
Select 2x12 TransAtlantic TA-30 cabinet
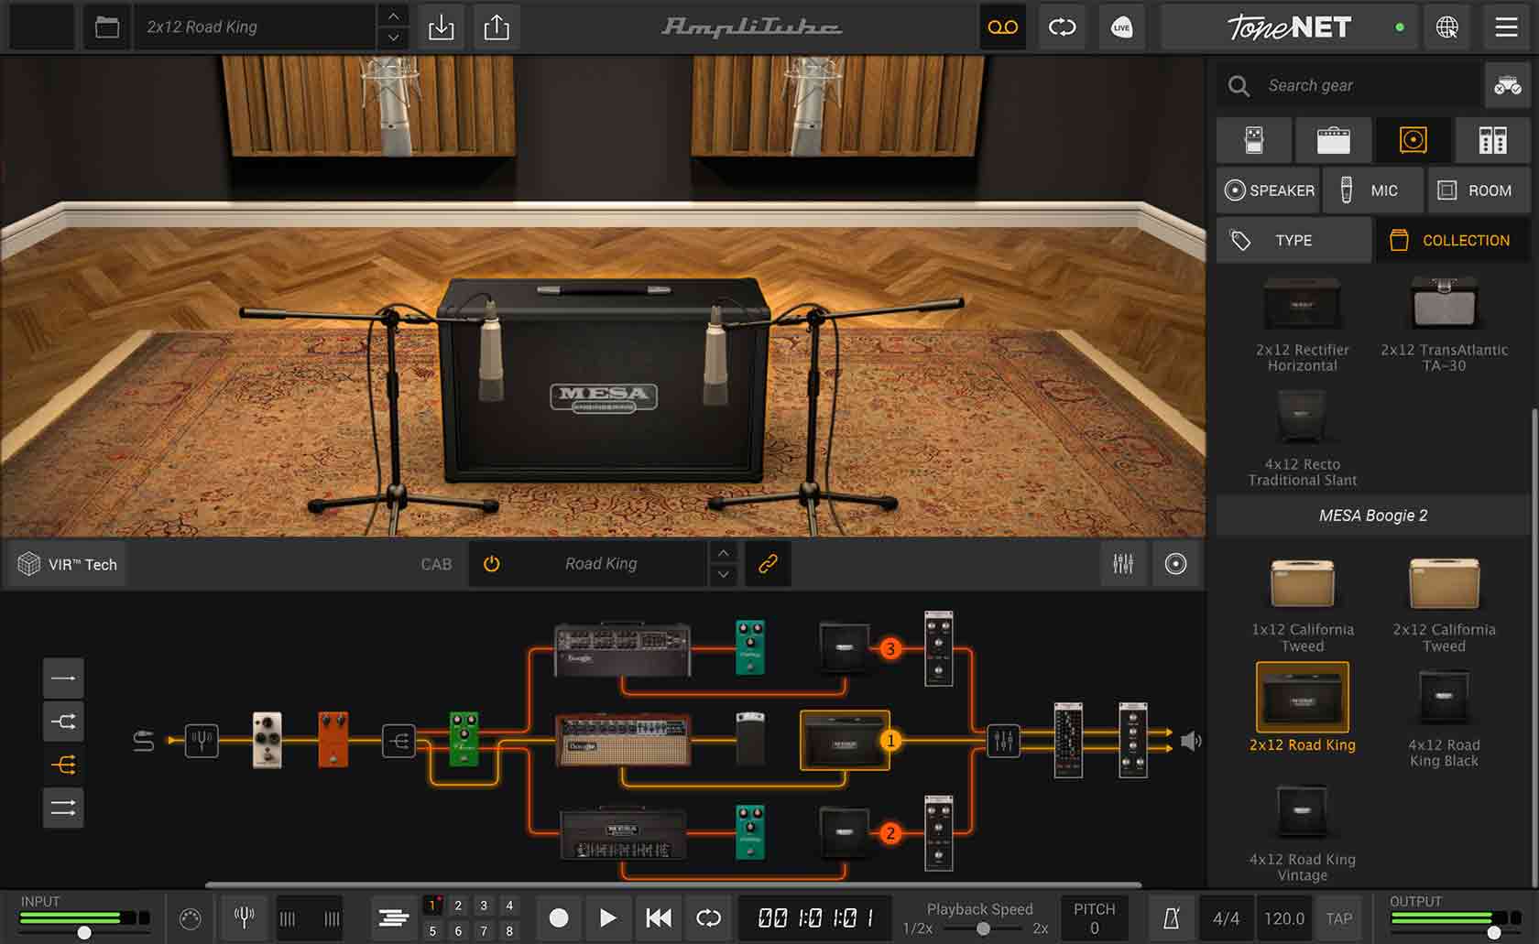[1444, 322]
